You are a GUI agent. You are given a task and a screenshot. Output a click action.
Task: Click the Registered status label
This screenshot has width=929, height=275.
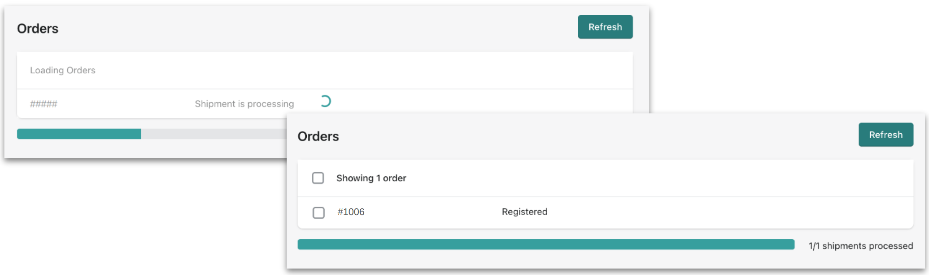click(x=524, y=212)
